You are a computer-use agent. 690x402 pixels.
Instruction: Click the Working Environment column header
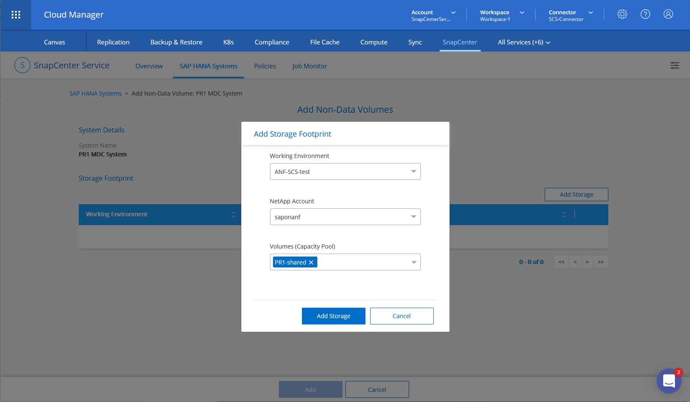click(x=117, y=214)
